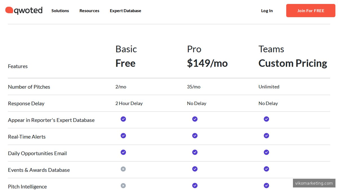The image size is (338, 190).
Task: Click Basic checkmark for Real-Time Alerts
Action: (123, 136)
